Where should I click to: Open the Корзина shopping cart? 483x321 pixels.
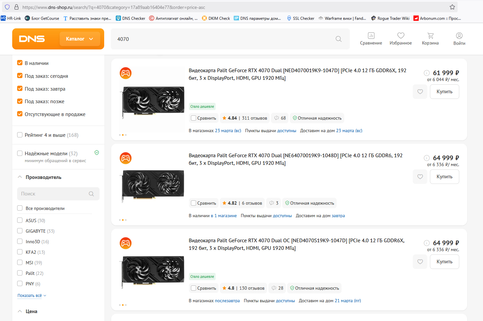pyautogui.click(x=430, y=39)
